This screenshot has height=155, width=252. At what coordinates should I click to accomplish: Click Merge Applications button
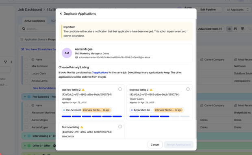tap(179, 144)
